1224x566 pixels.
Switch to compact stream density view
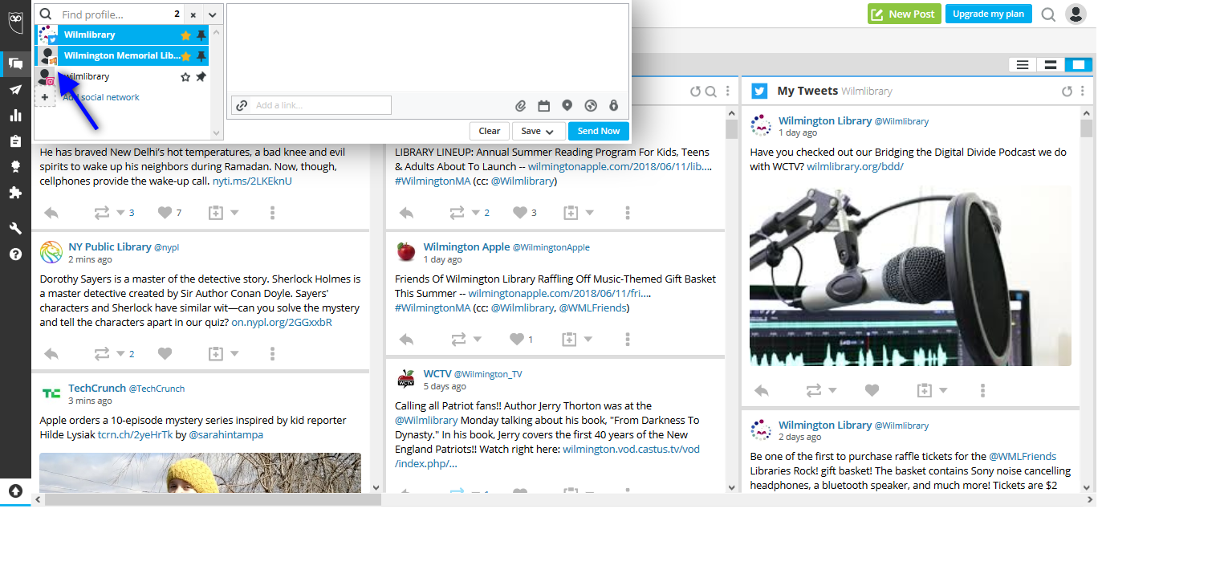point(1023,65)
